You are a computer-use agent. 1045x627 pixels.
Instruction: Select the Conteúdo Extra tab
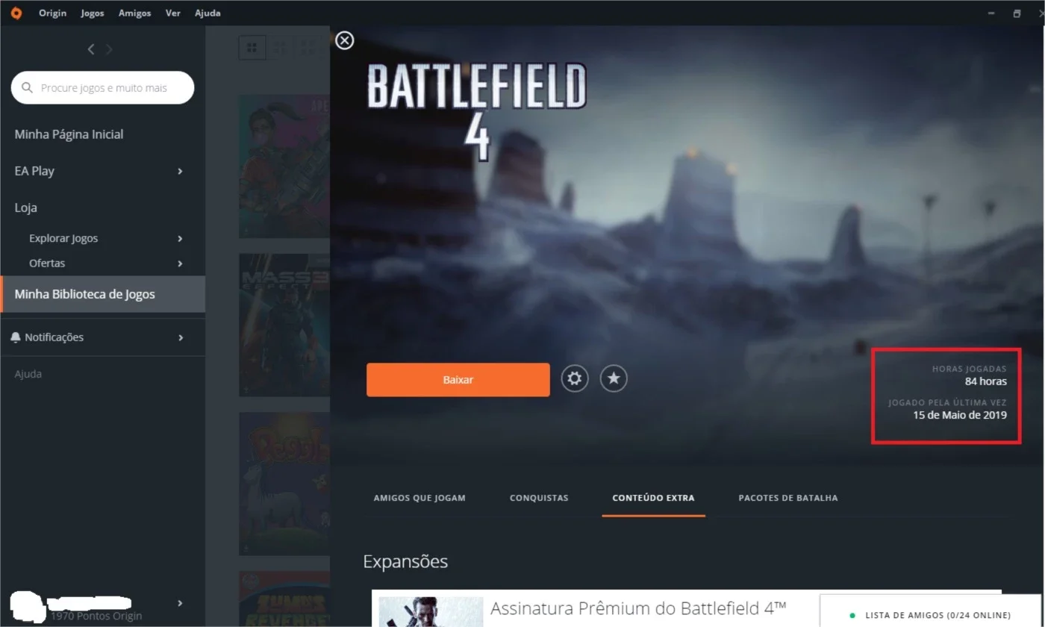coord(653,498)
